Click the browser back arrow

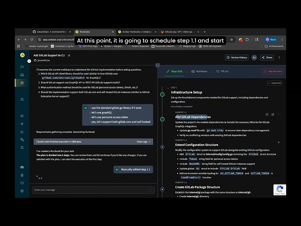[x=19, y=40]
